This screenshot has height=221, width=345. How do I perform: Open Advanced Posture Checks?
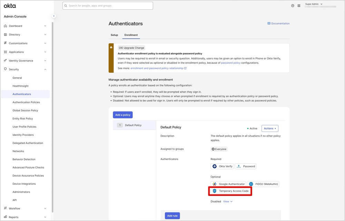pos(28,167)
